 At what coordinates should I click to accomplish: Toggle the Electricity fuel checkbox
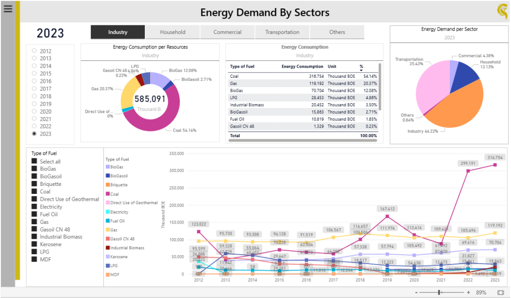coord(34,207)
